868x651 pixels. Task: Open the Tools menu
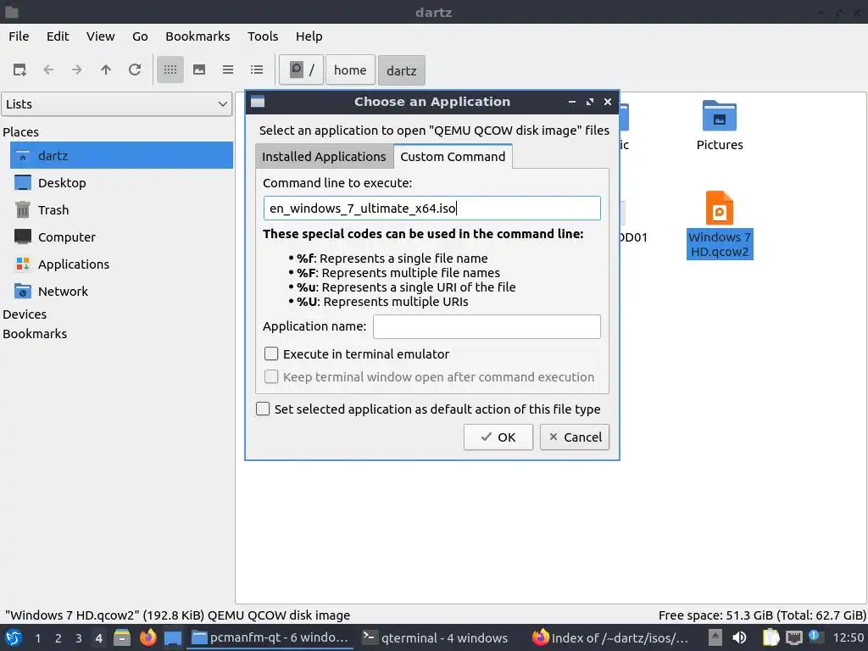(x=263, y=36)
